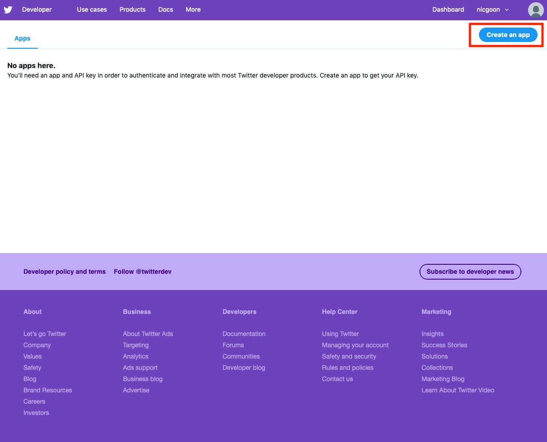Click the Marketing footer heading
Viewport: 547px width, 442px height.
(x=436, y=312)
